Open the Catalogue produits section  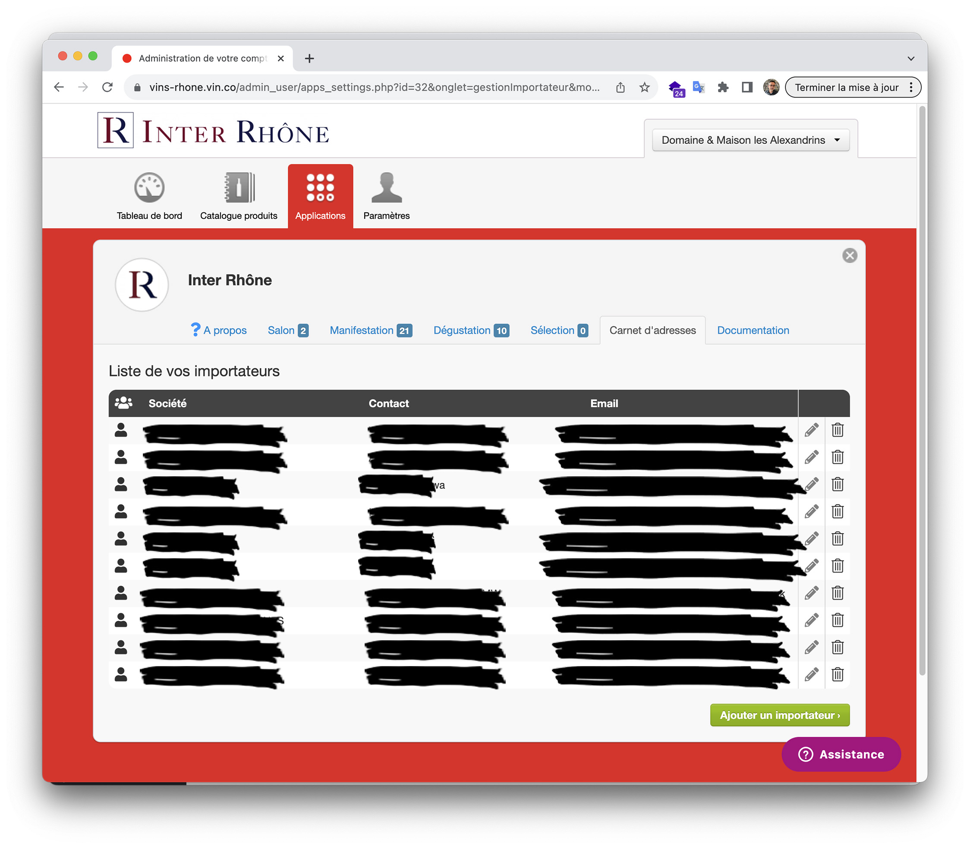238,197
